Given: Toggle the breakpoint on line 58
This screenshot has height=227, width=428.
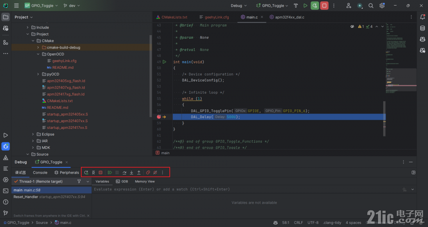Looking at the screenshot, I should (x=159, y=117).
